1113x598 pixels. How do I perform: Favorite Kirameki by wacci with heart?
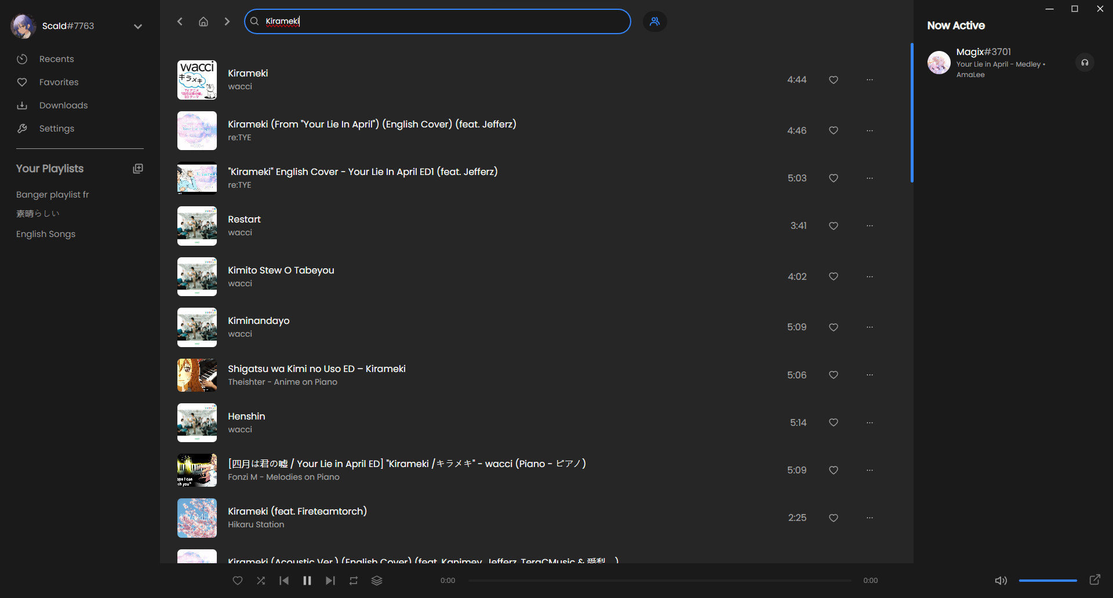834,80
